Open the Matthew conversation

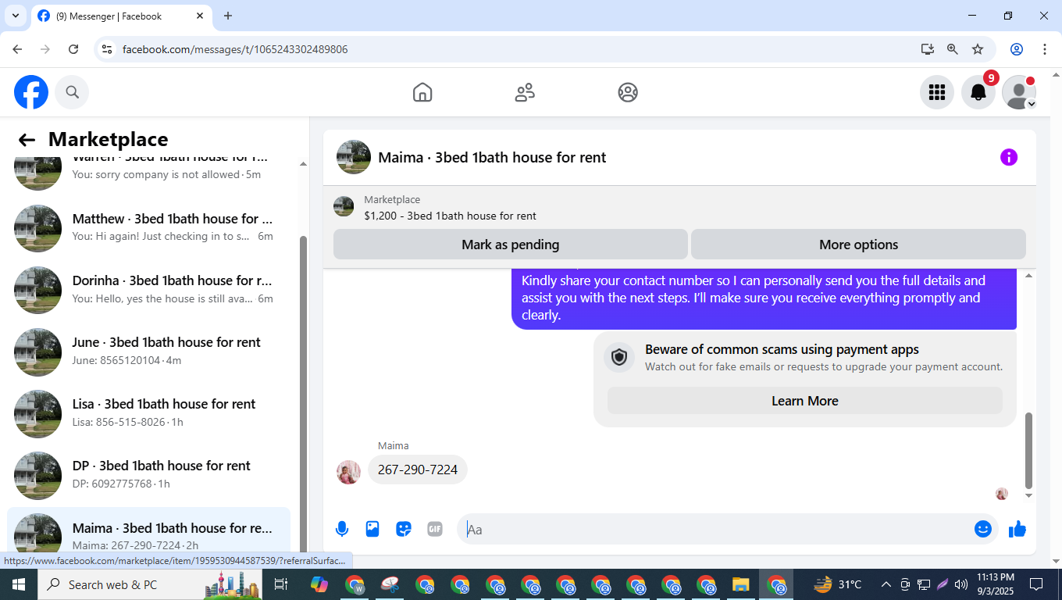tap(148, 227)
